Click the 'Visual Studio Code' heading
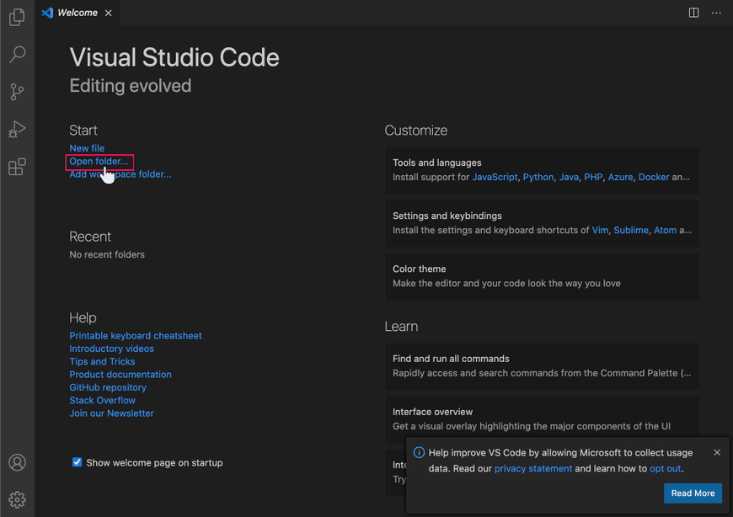The height and width of the screenshot is (517, 733). click(174, 57)
